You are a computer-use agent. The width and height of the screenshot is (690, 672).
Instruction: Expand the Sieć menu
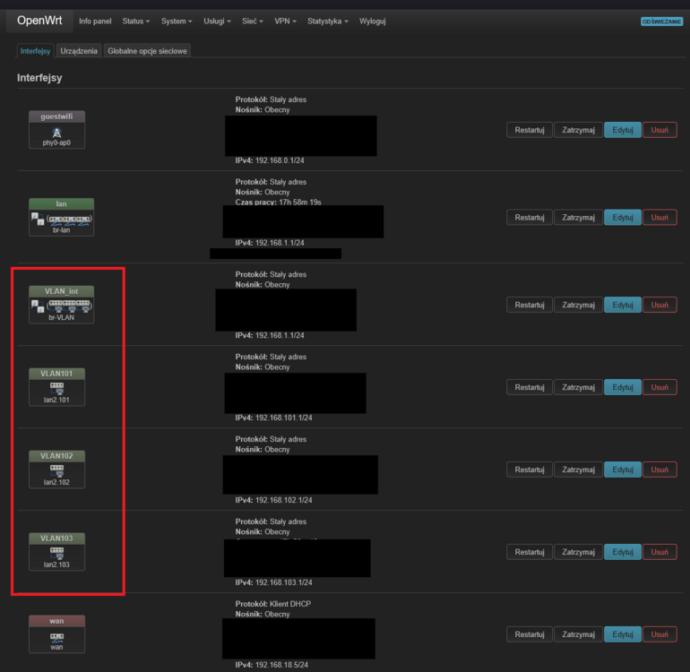(x=252, y=22)
